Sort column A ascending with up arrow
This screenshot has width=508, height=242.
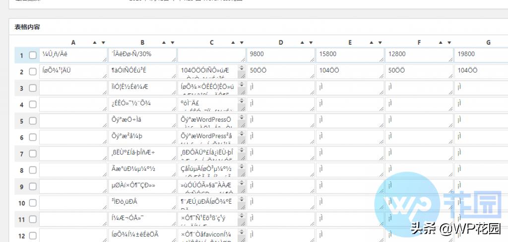click(x=96, y=43)
